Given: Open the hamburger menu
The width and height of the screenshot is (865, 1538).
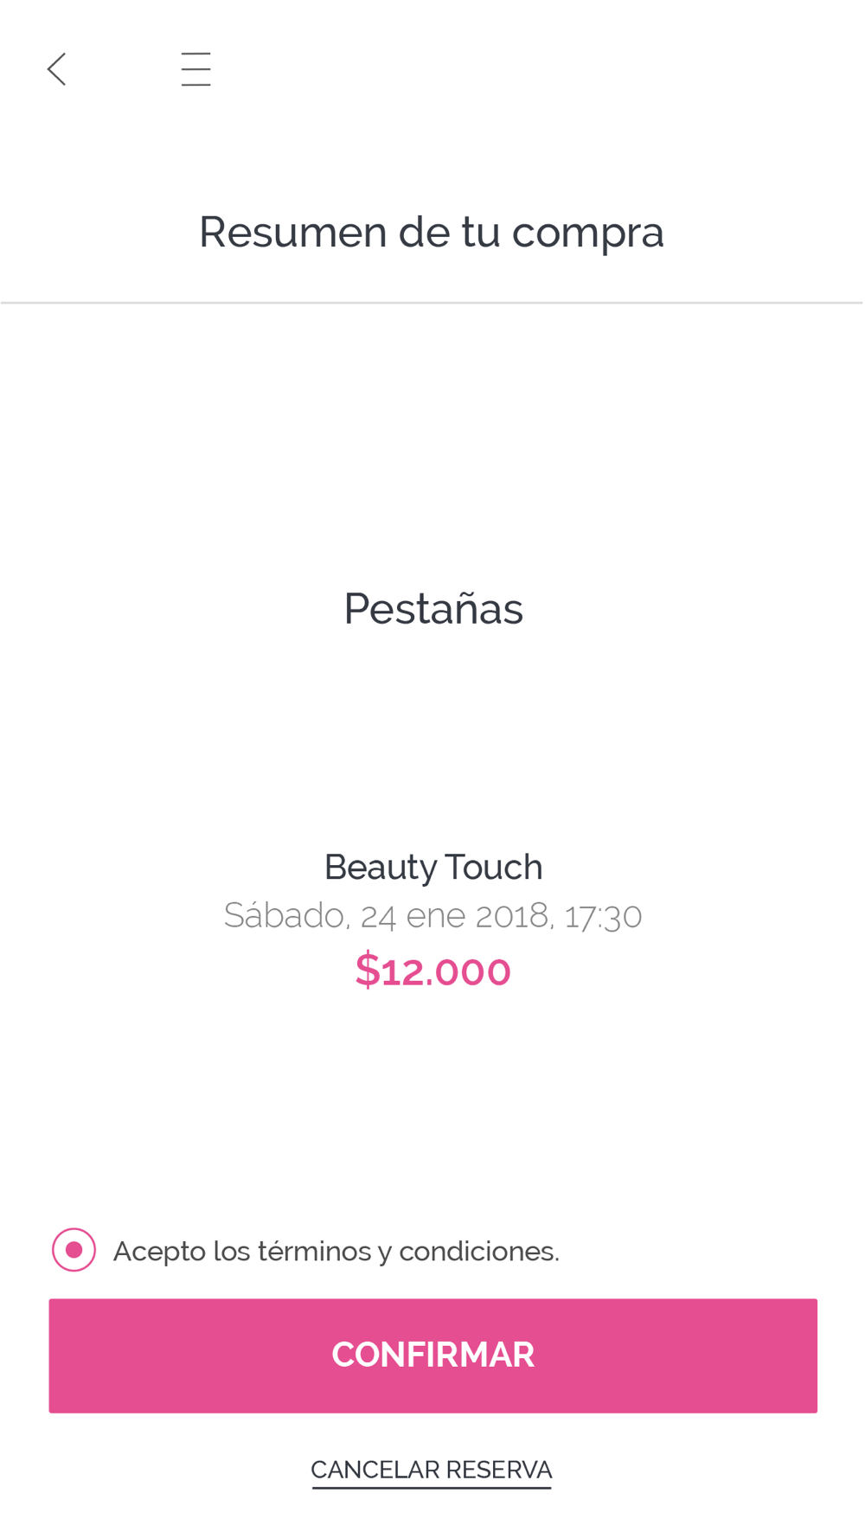Looking at the screenshot, I should (x=196, y=69).
